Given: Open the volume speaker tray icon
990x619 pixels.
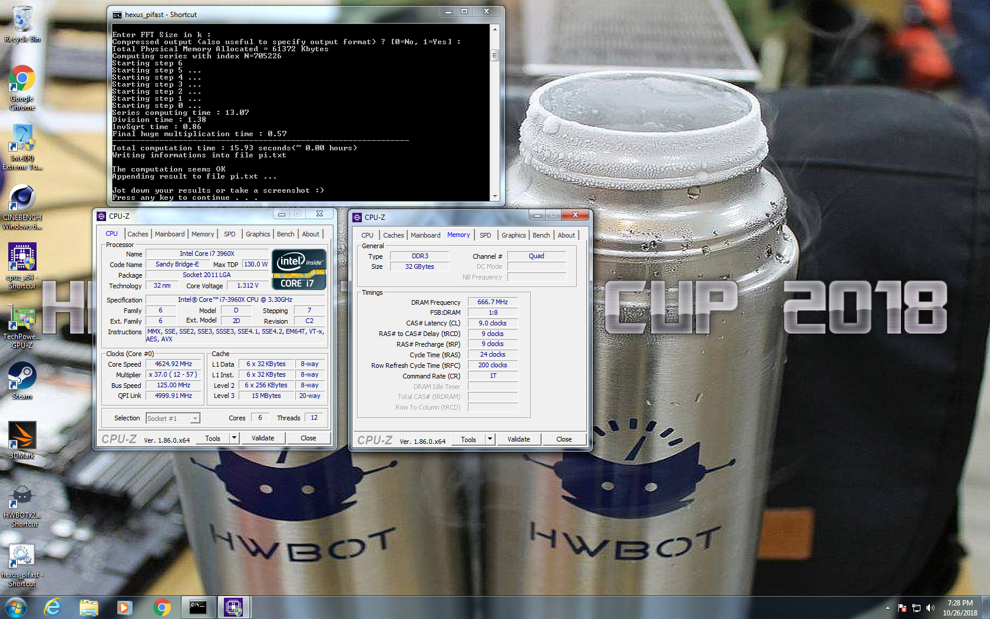Looking at the screenshot, I should [930, 608].
